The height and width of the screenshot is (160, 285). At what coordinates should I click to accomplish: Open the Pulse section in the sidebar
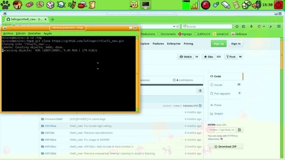216,105
